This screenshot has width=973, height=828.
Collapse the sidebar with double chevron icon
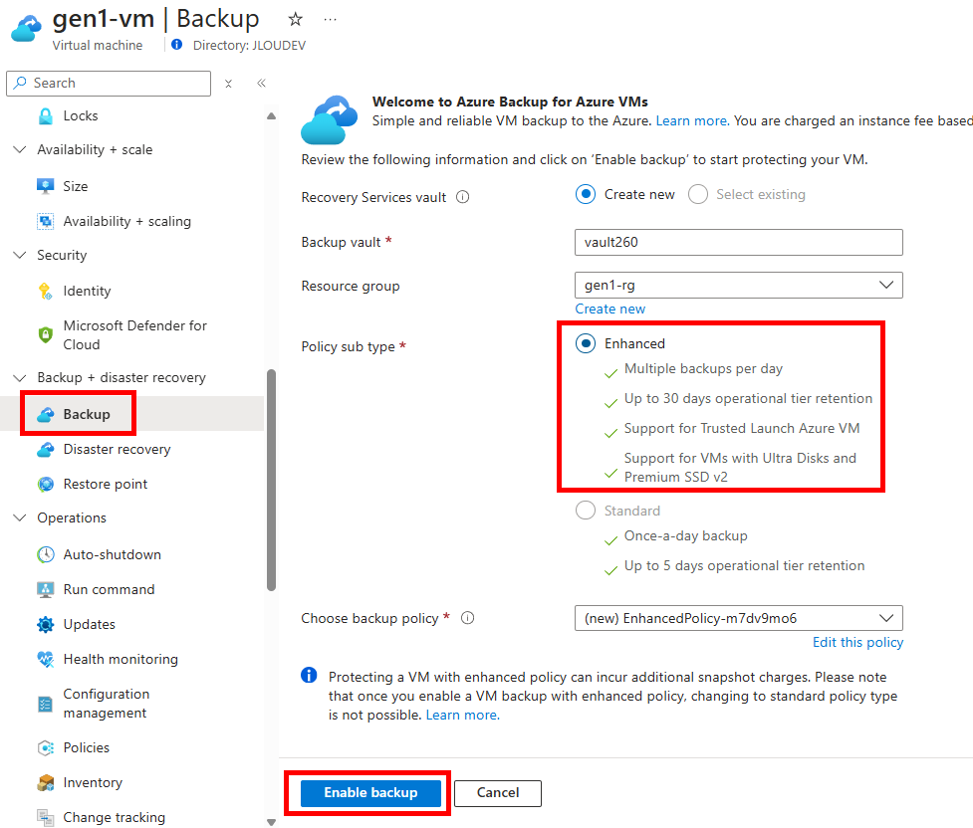261,84
